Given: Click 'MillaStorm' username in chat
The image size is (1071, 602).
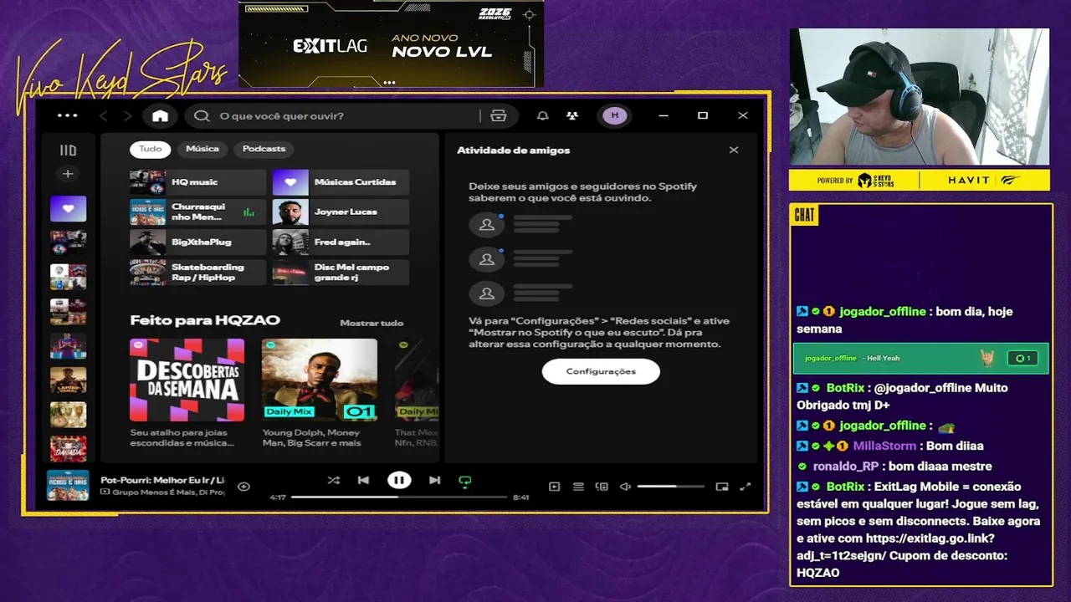Looking at the screenshot, I should [x=884, y=446].
